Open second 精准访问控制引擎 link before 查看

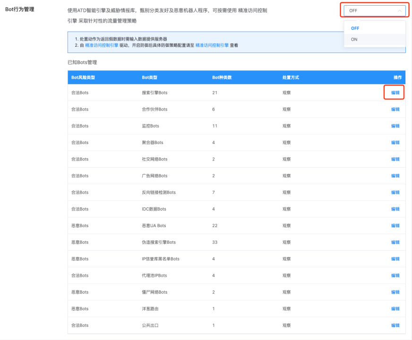pyautogui.click(x=212, y=45)
